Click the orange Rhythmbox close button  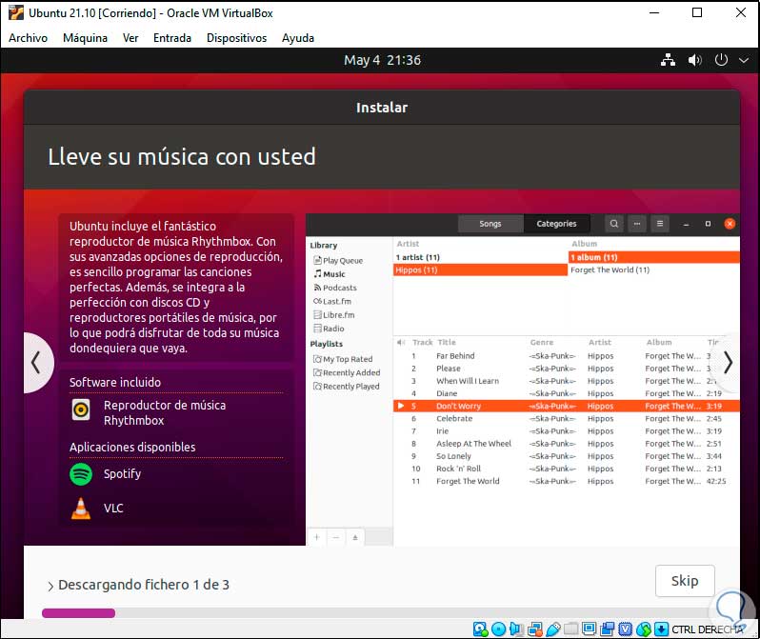730,224
